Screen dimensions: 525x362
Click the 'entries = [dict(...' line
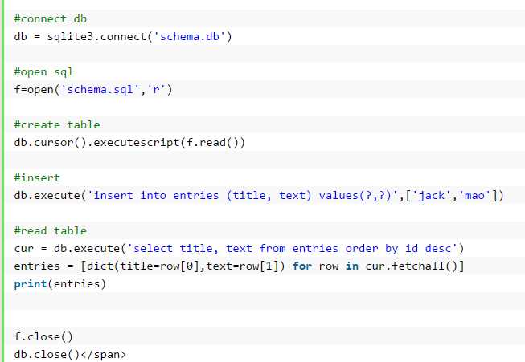click(239, 266)
